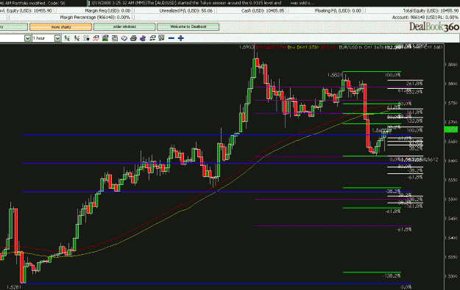
Task: Click the 1.5450 price axis label
Action: pos(451,218)
